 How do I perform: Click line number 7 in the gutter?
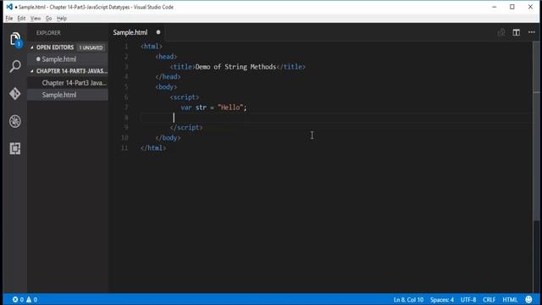coord(126,108)
